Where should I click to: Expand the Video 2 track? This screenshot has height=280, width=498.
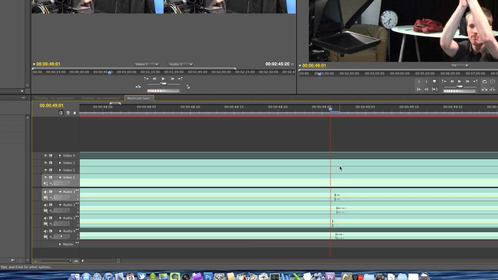60,170
